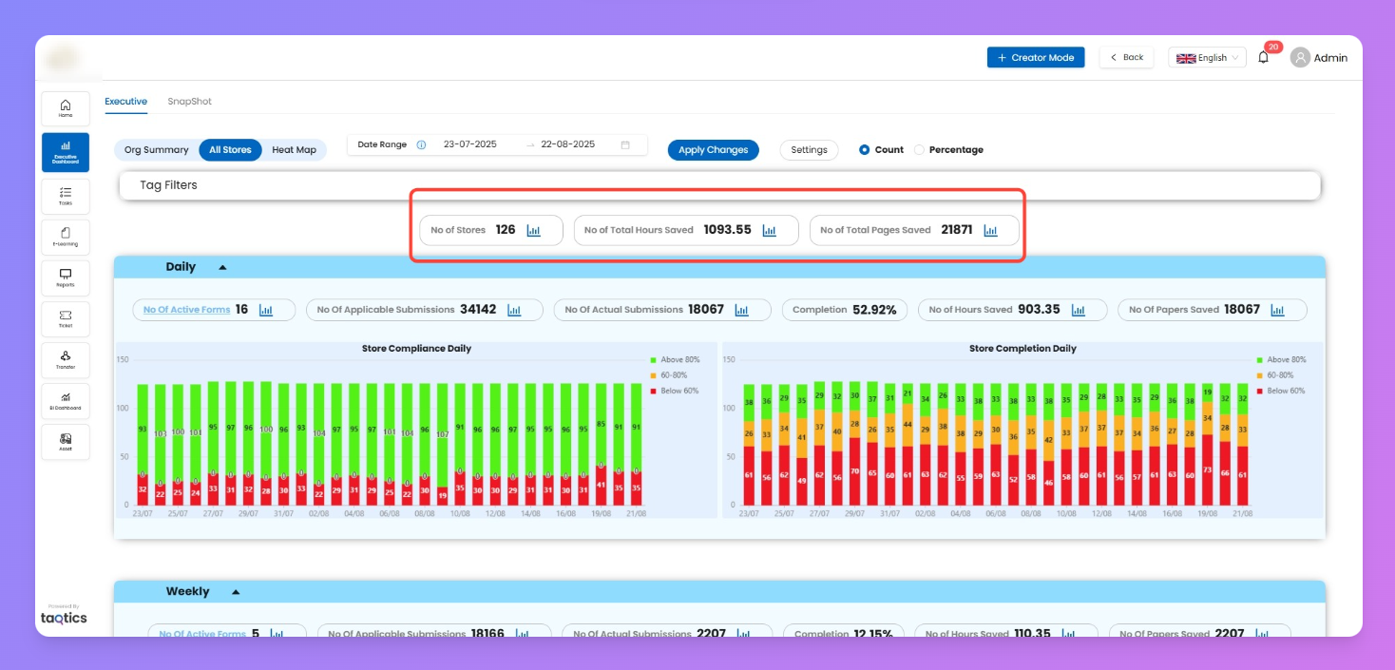Image resolution: width=1395 pixels, height=670 pixels.
Task: Open E-Learning from the sidebar
Action: (66, 237)
